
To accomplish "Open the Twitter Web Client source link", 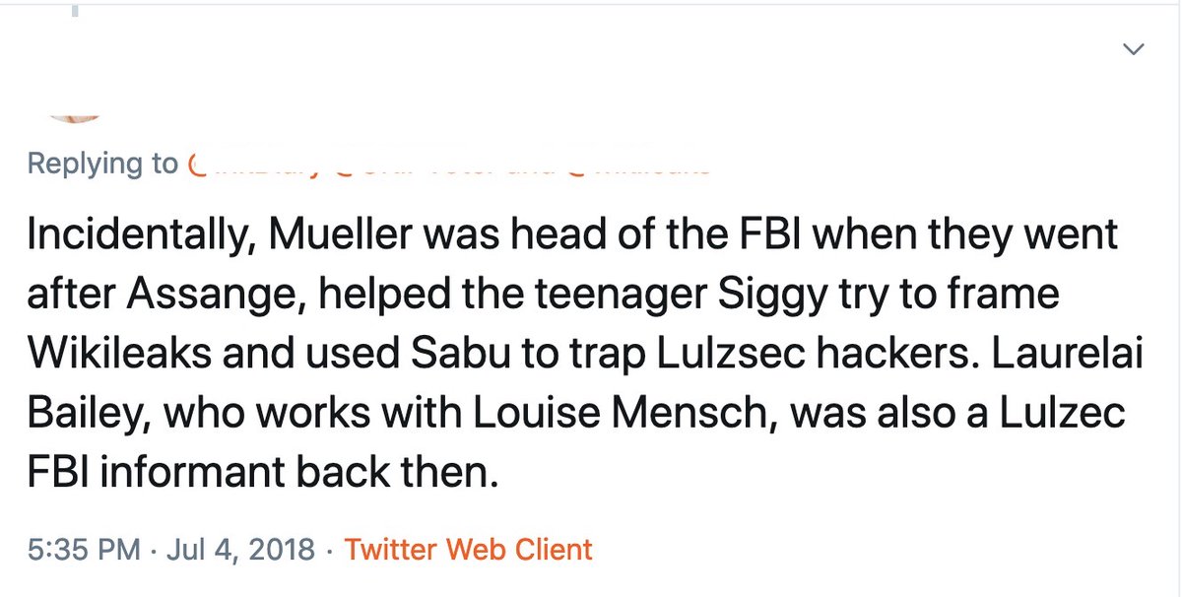I will (x=468, y=548).
